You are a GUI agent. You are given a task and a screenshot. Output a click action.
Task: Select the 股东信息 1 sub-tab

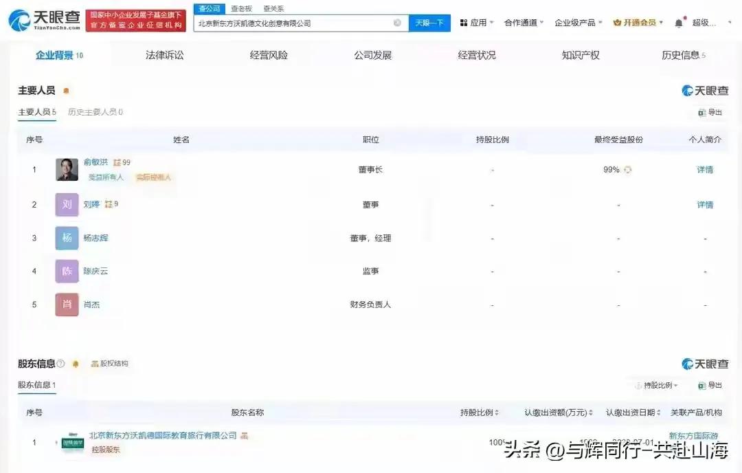point(37,385)
